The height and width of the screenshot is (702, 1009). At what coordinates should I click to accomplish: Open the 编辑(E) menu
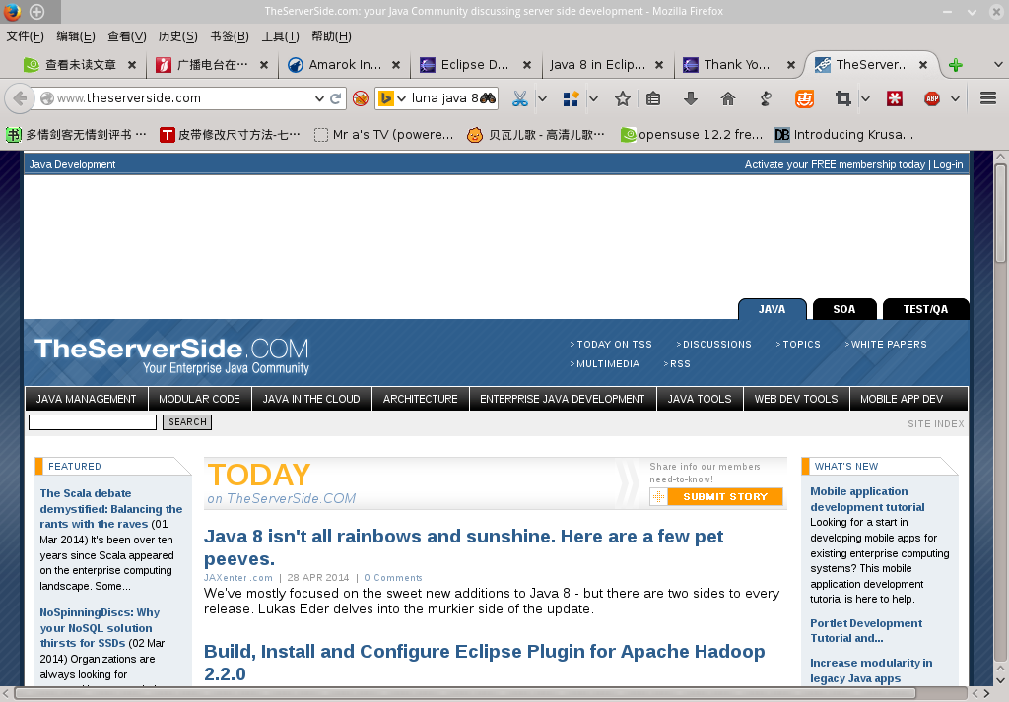click(x=76, y=36)
